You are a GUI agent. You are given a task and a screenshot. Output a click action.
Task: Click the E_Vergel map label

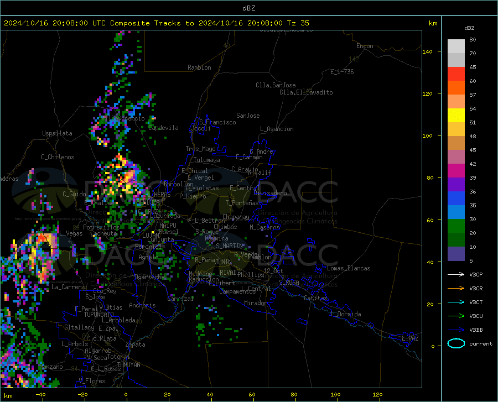point(201,177)
